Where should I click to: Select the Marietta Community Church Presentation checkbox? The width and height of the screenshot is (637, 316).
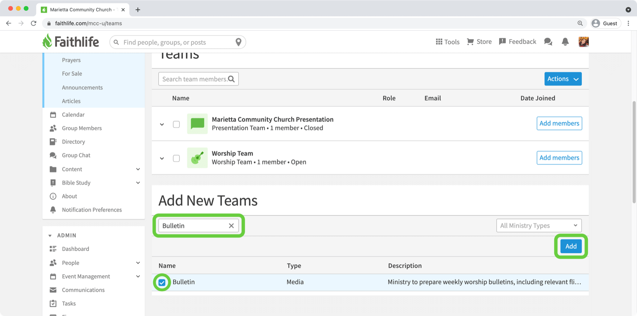point(176,124)
